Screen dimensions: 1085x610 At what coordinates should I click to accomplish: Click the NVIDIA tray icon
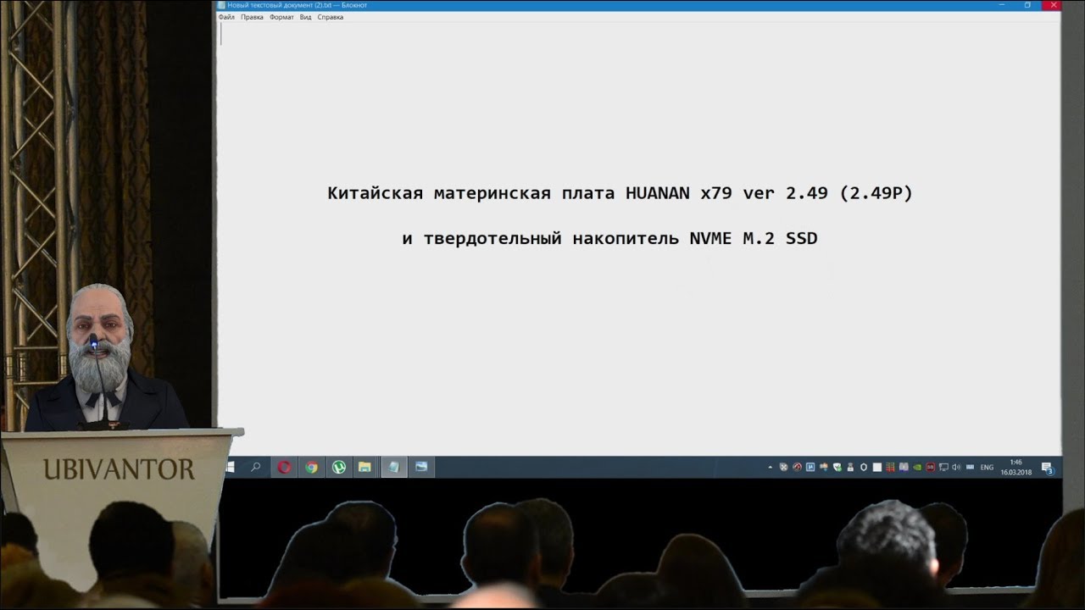click(917, 467)
